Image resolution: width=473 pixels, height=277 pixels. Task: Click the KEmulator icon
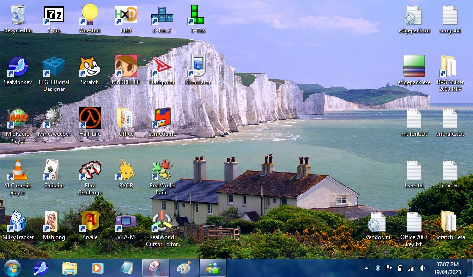coord(198,66)
